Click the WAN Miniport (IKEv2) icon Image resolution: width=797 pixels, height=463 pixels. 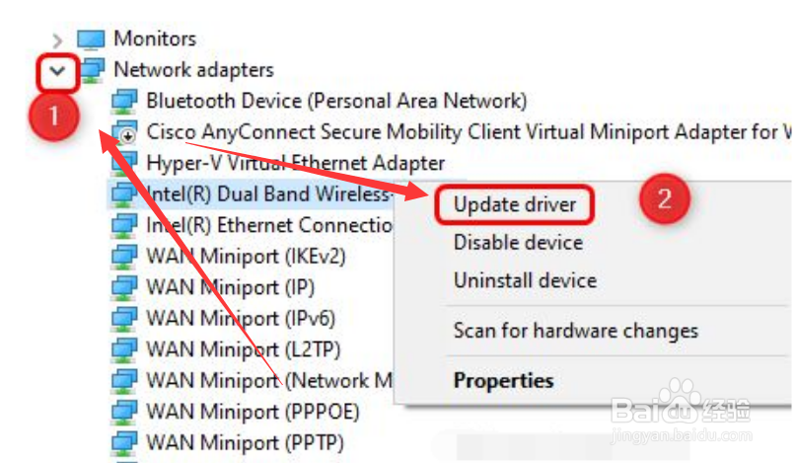coord(124,257)
